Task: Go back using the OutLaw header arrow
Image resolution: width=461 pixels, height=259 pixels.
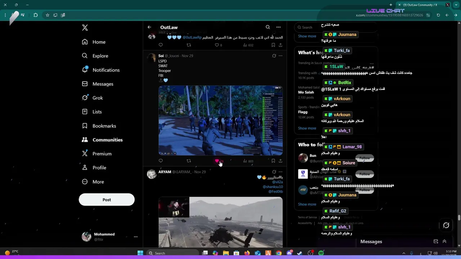Action: coord(149,27)
